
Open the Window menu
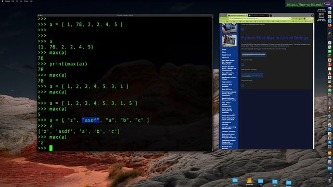(26, 1)
